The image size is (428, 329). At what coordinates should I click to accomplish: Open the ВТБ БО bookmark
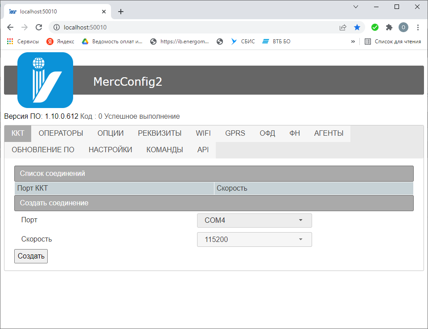click(276, 42)
